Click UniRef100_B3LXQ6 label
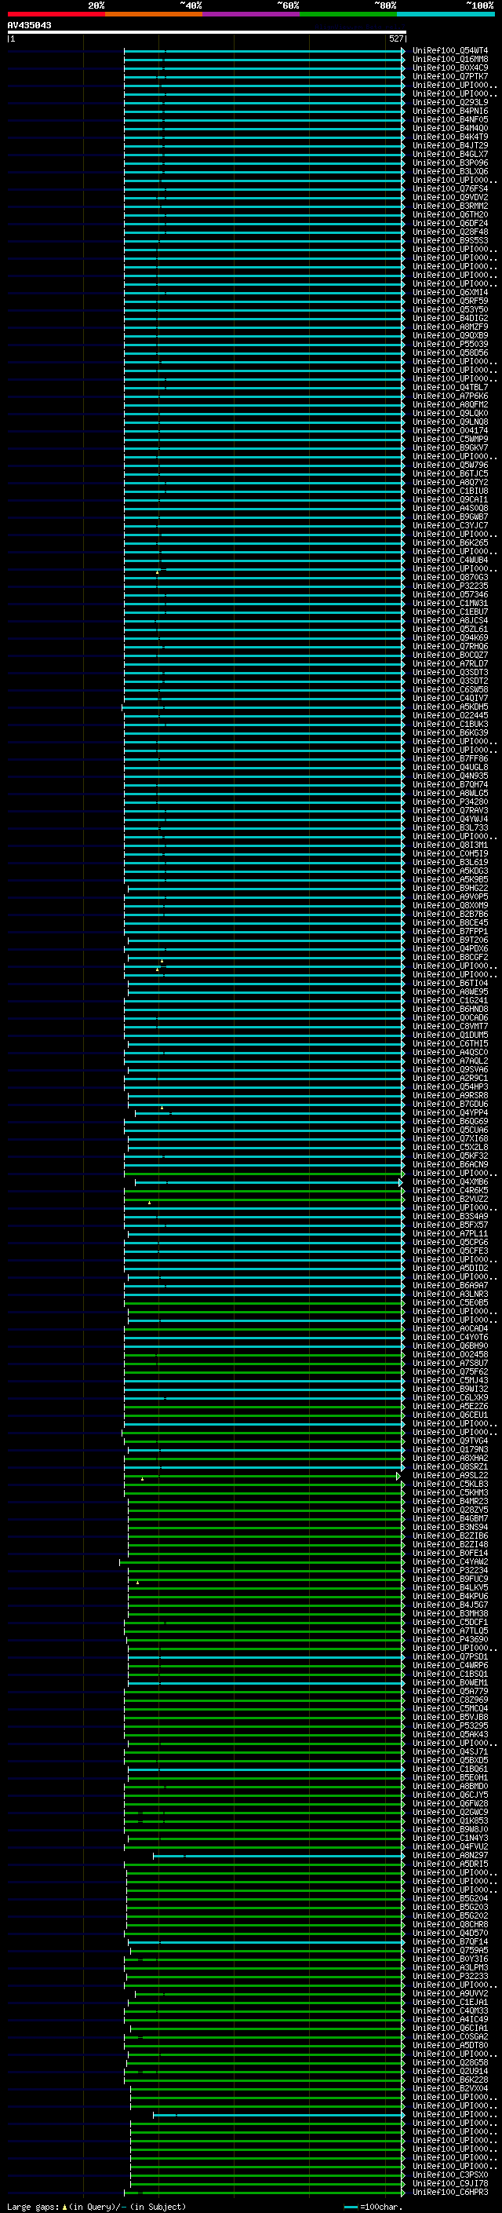This screenshot has width=502, height=2213. (450, 171)
